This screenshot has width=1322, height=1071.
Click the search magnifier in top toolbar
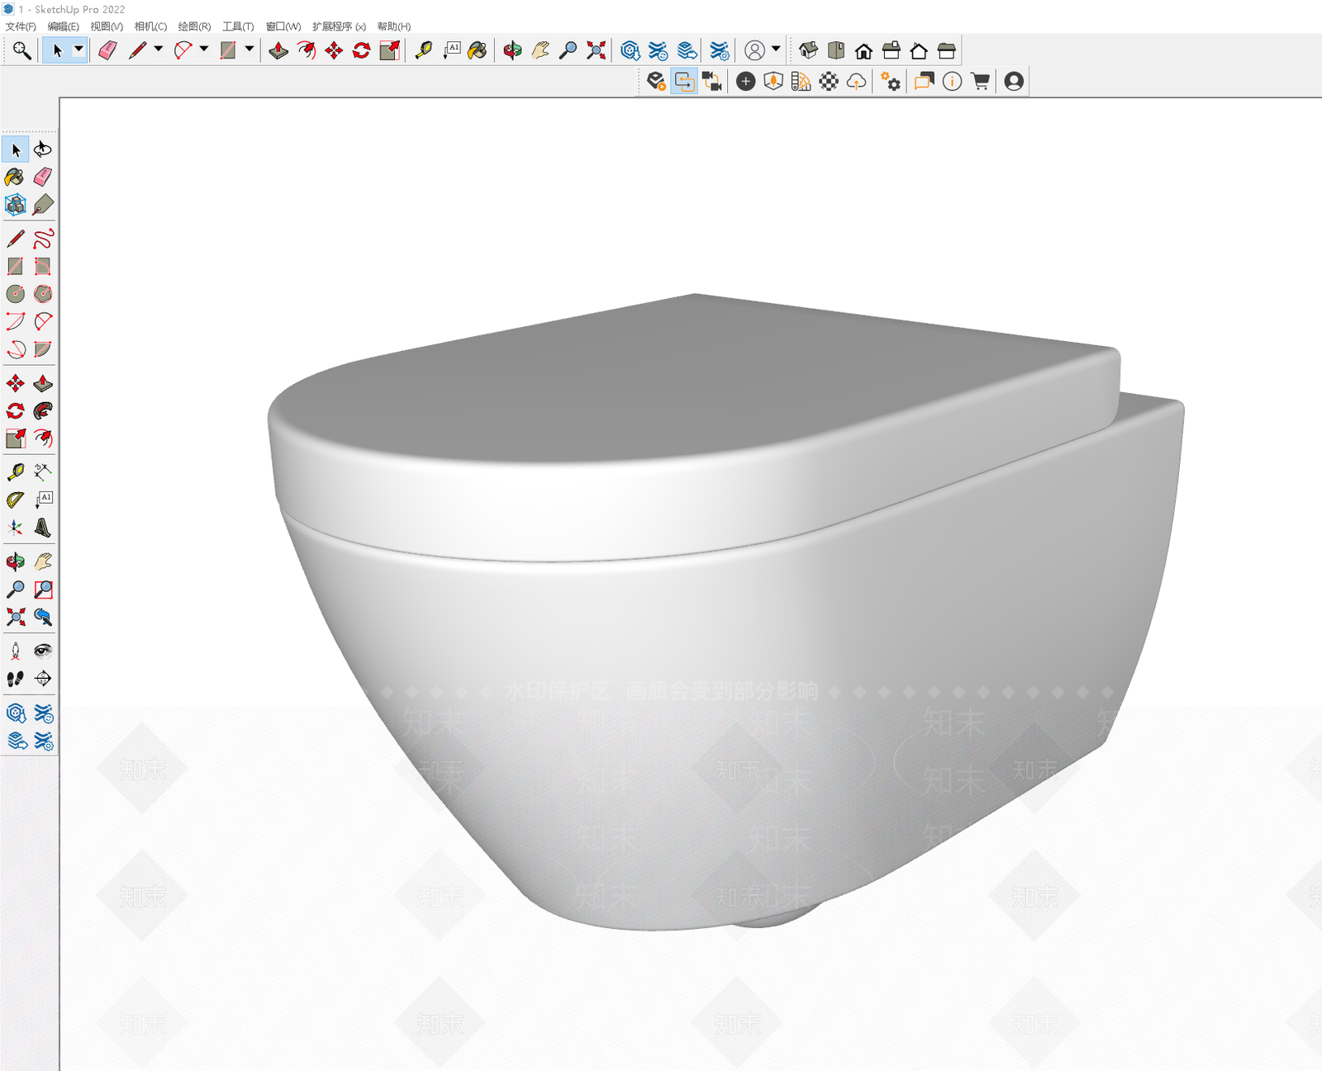click(21, 50)
